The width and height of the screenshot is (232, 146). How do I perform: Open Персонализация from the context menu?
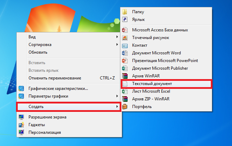(x=69, y=132)
